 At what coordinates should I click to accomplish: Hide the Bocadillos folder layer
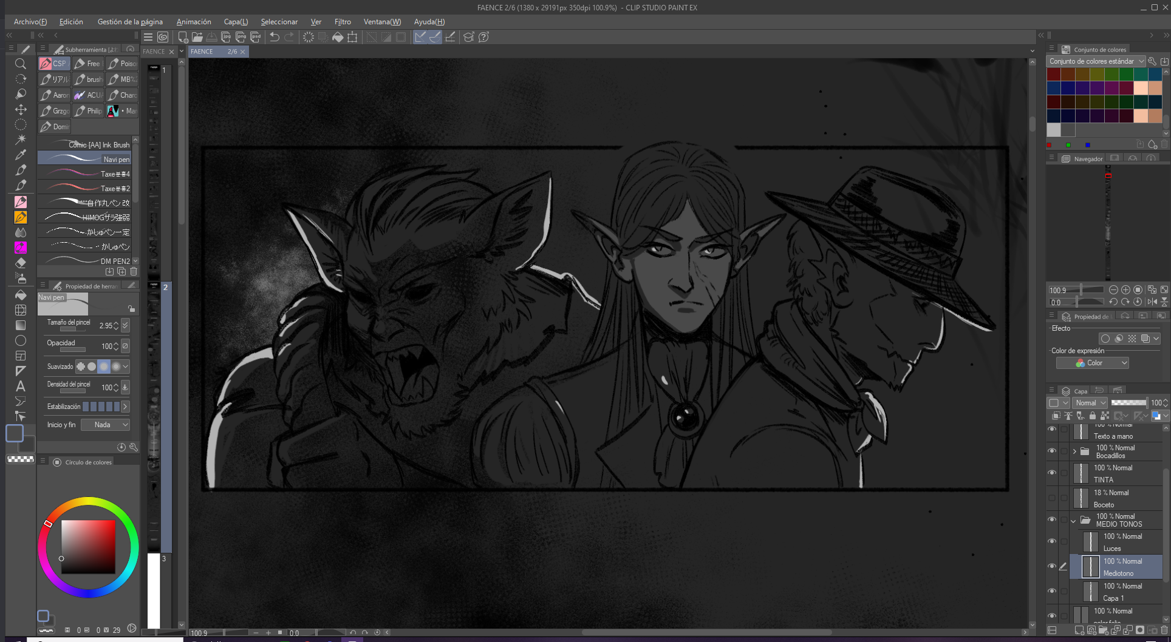point(1052,451)
